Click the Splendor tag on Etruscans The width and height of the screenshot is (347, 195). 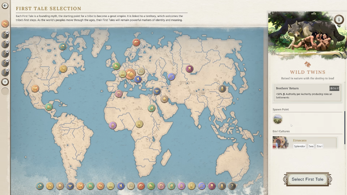pyautogui.click(x=299, y=146)
